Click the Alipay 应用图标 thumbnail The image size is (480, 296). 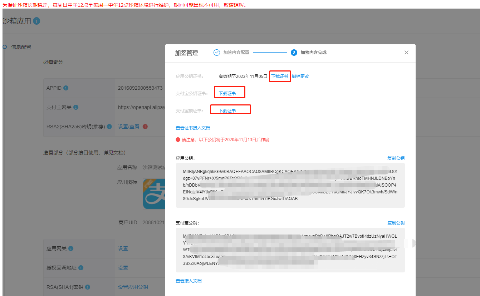click(154, 194)
